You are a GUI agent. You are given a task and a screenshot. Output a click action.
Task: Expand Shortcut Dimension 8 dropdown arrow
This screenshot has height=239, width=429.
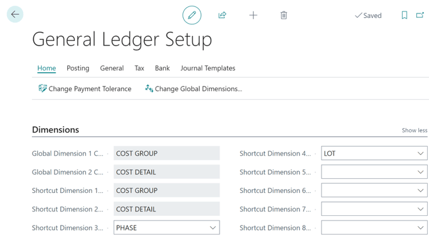coord(421,227)
